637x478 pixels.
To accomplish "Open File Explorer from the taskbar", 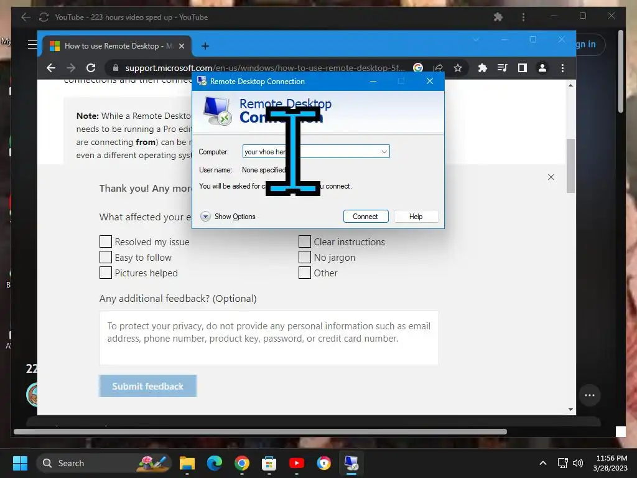I will (x=187, y=463).
